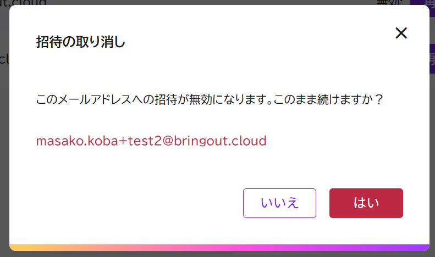Viewport: 435px width, 257px height.
Task: Close the invitation cancellation dialog with X
Action: 401,33
